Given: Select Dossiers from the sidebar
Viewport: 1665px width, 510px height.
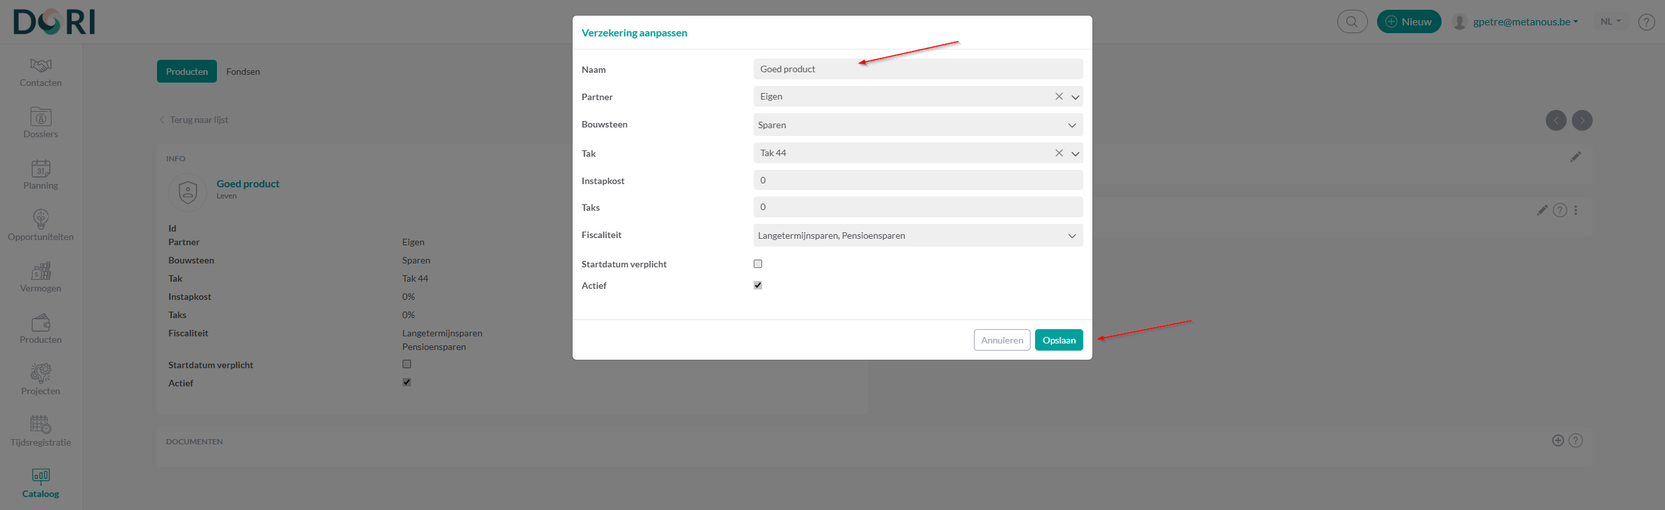Looking at the screenshot, I should [40, 123].
